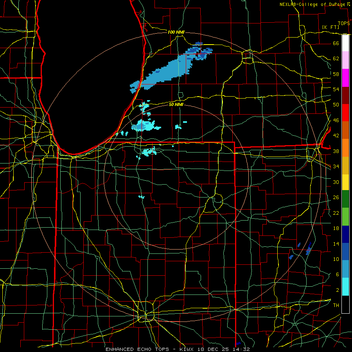Image resolution: width=352 pixels, height=352 pixels.
Task: Click the legend value 66
Action: (336, 43)
